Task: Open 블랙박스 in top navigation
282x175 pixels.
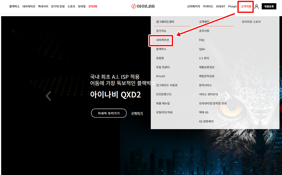Action: click(x=14, y=6)
